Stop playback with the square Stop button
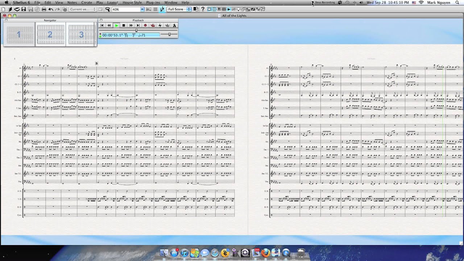This screenshot has height=261, width=464. (x=124, y=25)
